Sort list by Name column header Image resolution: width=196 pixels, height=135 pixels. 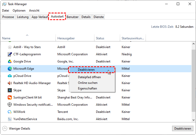click(6, 38)
